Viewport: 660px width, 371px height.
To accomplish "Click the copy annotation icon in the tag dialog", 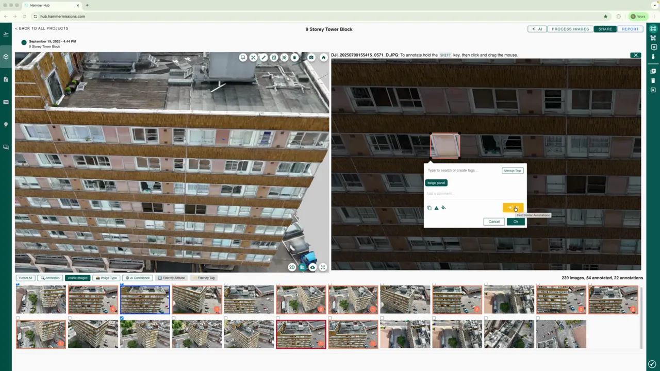I will coord(430,208).
